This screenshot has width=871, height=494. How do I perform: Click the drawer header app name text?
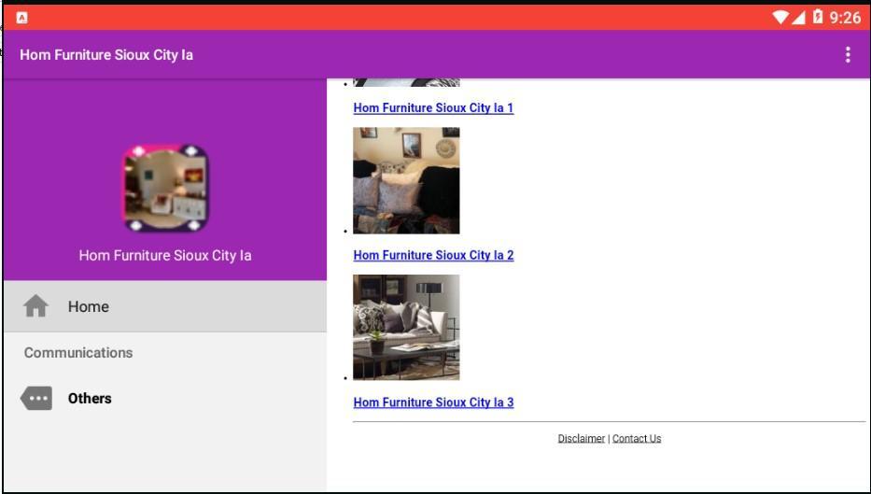click(165, 256)
